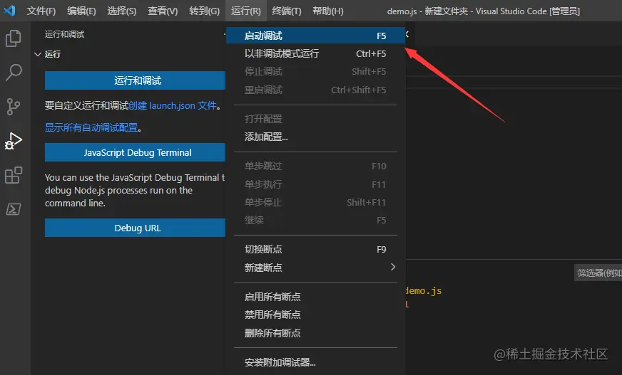This screenshot has height=375, width=622.
Task: Select 安装附加调试器... menu entry
Action: (316, 362)
